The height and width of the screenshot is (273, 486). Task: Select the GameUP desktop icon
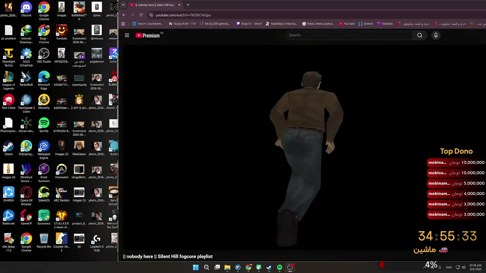[26, 218]
